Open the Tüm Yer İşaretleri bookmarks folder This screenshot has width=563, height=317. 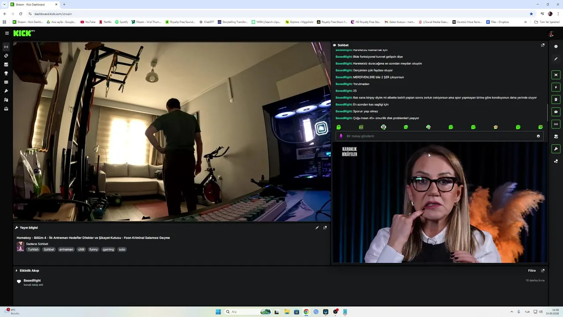pyautogui.click(x=547, y=22)
